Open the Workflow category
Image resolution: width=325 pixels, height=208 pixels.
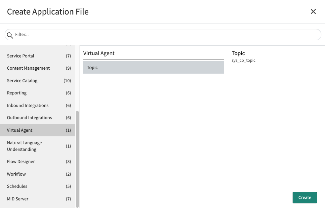(16, 174)
